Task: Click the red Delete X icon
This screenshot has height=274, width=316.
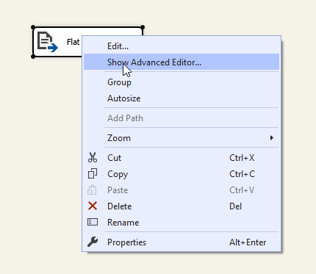Action: pos(93,206)
